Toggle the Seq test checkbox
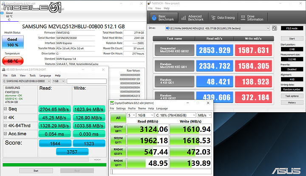This screenshot has width=306, height=176. point(5,109)
